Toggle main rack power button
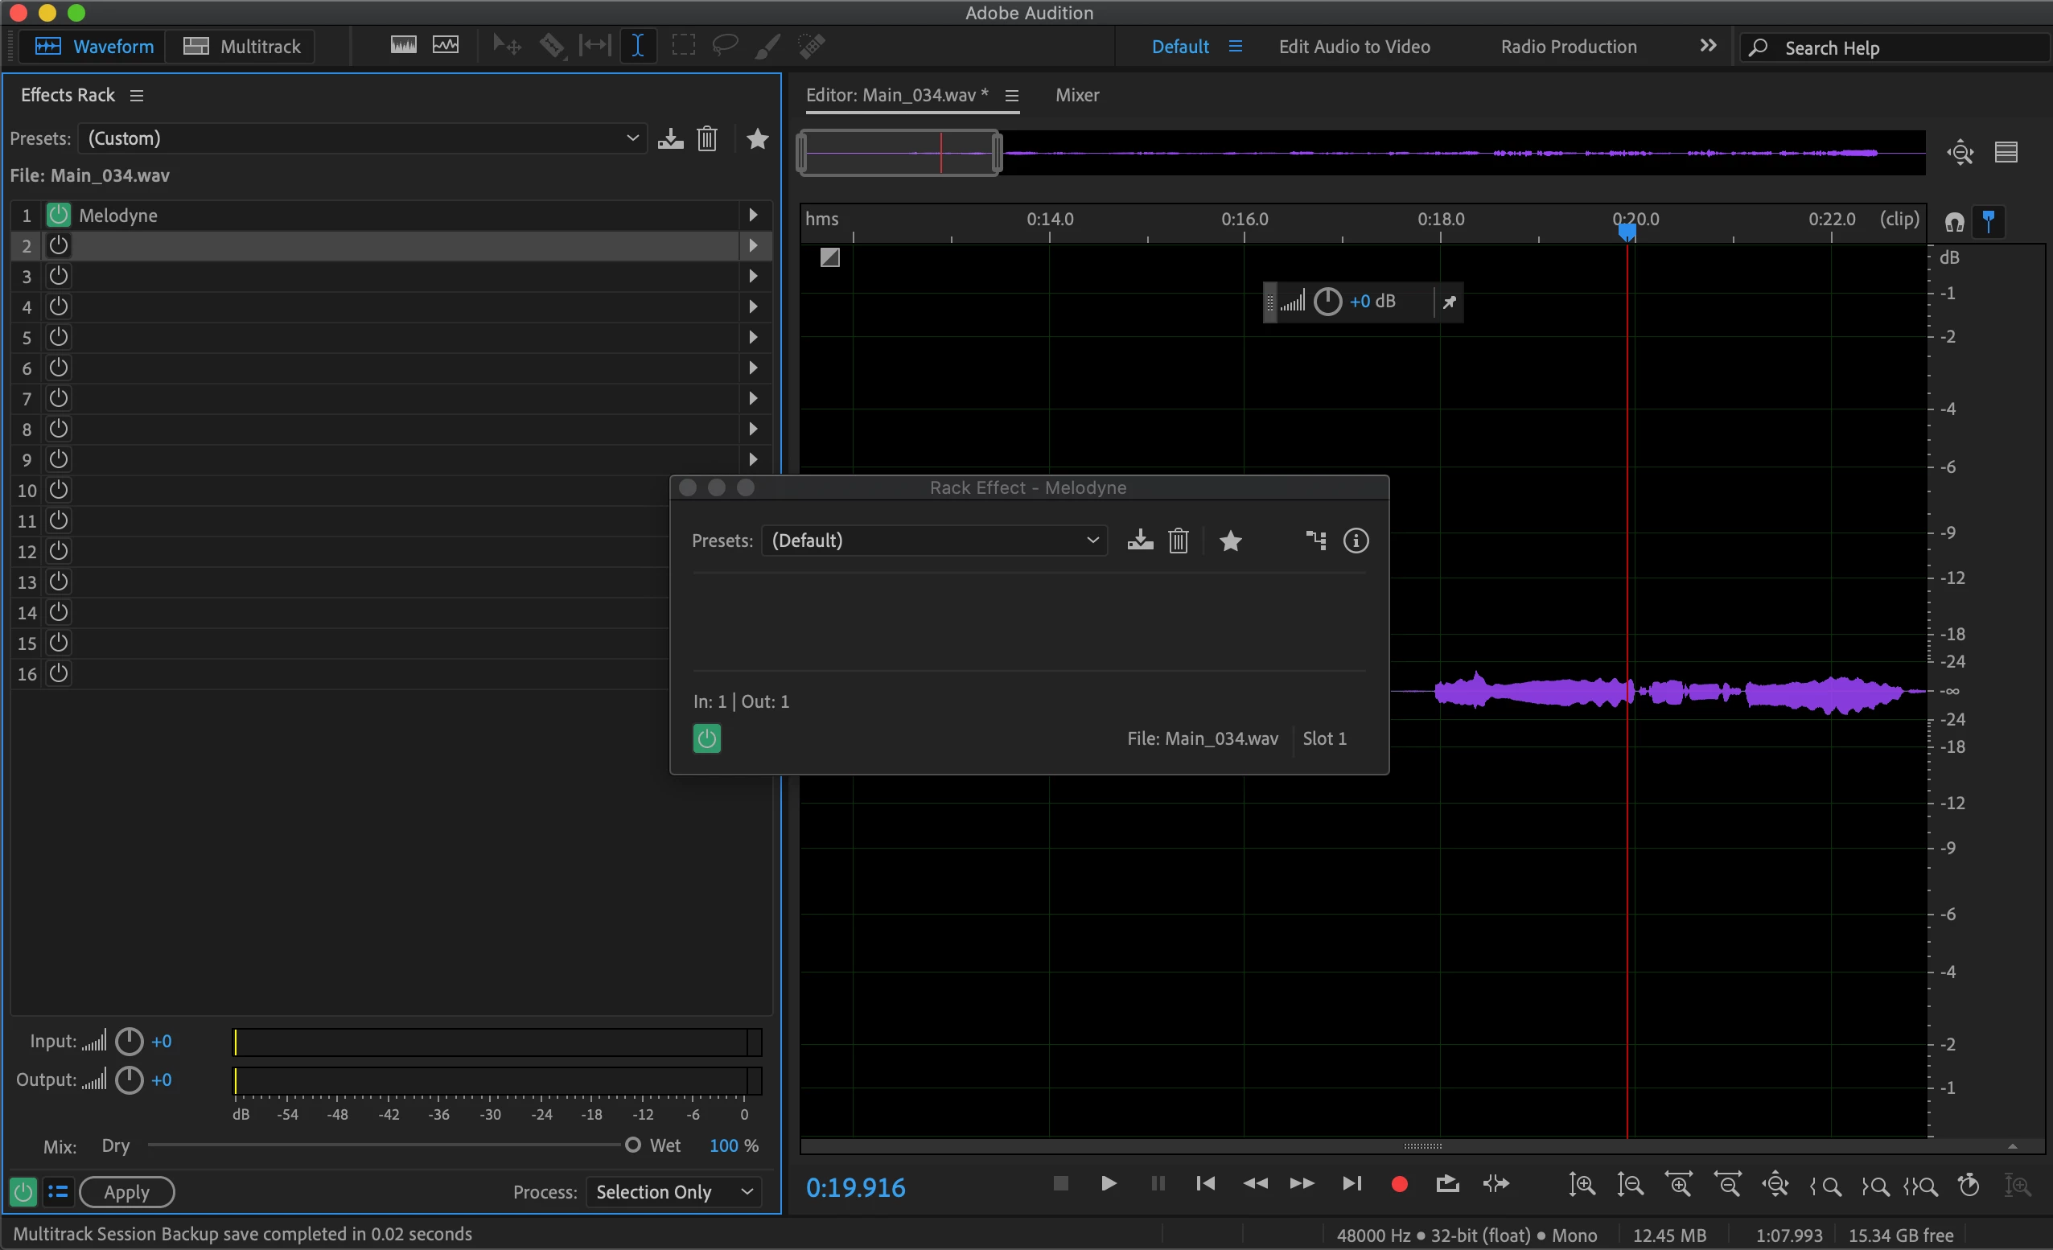2053x1250 pixels. tap(23, 1193)
